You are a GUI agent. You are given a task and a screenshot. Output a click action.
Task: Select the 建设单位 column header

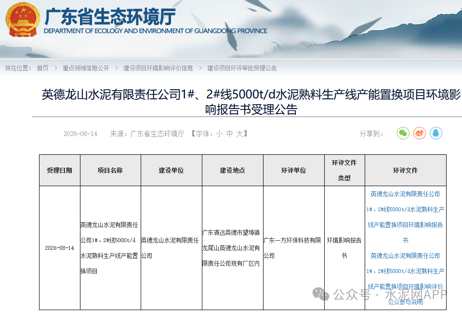(171, 170)
